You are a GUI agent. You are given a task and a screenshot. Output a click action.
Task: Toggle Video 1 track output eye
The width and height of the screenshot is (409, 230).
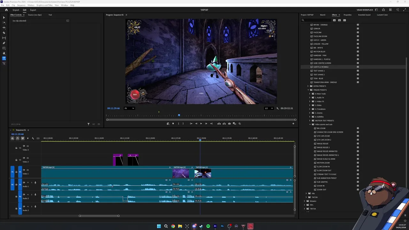point(27,170)
